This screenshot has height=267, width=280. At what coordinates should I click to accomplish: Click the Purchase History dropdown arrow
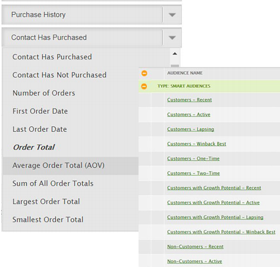(172, 15)
